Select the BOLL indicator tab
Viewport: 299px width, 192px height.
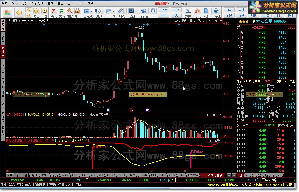[x=45, y=175]
